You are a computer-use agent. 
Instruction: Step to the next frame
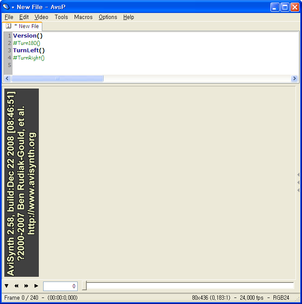pos(26,286)
